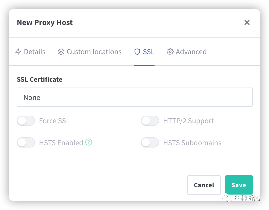The height and width of the screenshot is (210, 269).
Task: Click the layers icon for Custom locations
Action: pos(61,52)
